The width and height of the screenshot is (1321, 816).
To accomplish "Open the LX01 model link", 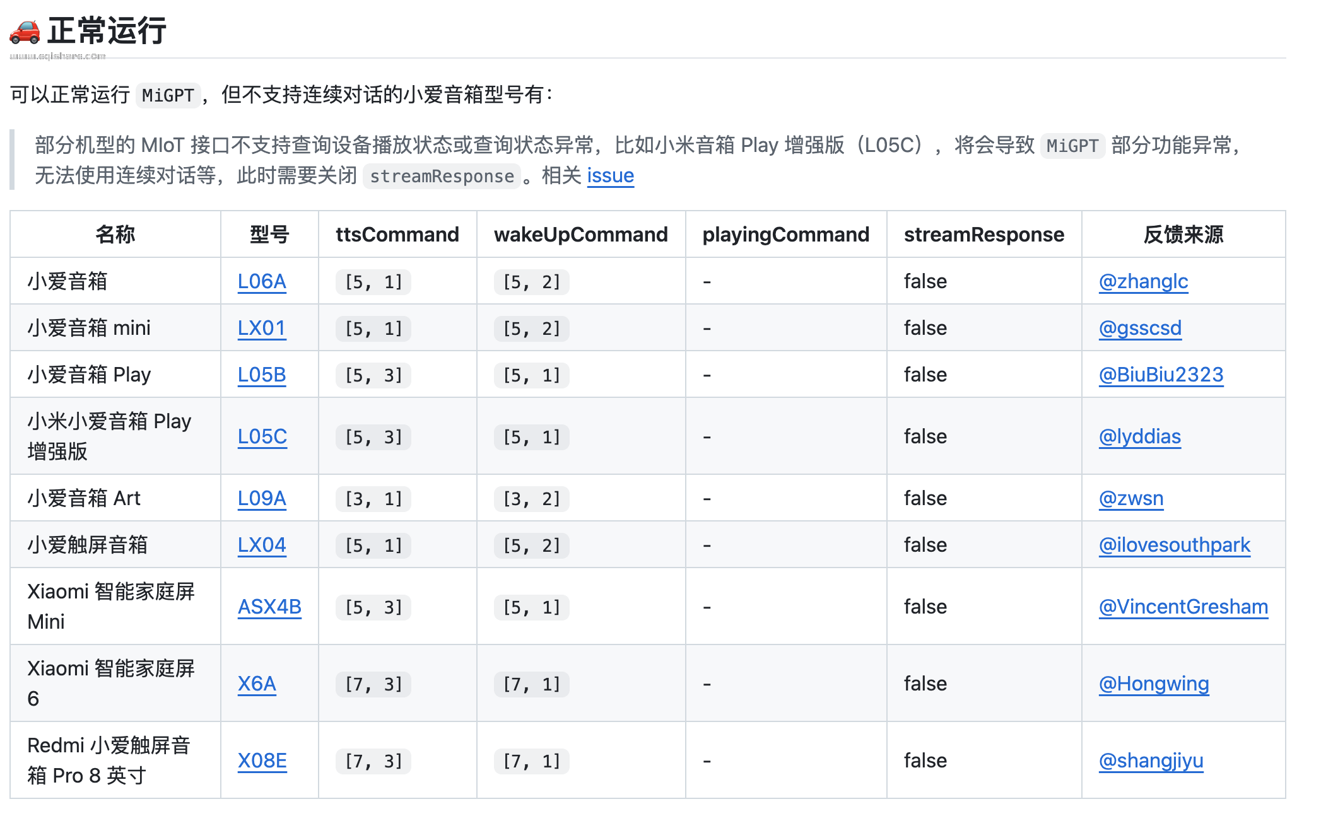I will pyautogui.click(x=262, y=328).
